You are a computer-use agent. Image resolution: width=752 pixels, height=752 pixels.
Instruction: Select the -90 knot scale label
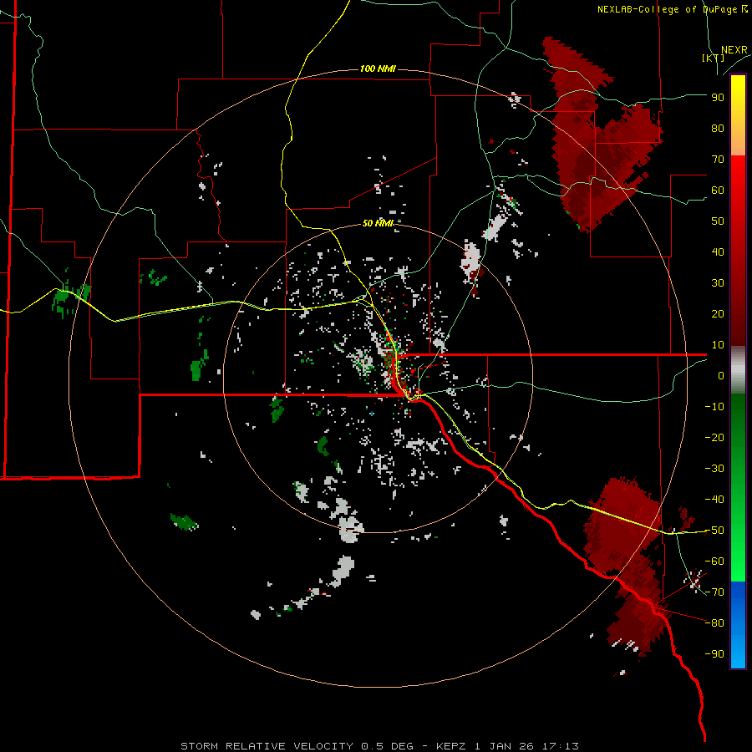pos(714,654)
